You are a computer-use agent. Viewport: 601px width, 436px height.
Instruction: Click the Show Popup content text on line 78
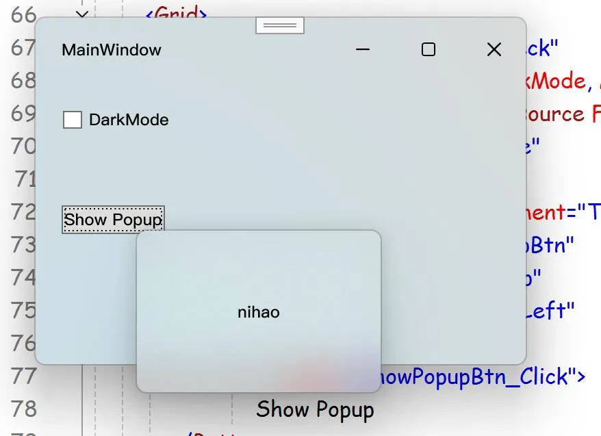click(x=315, y=409)
